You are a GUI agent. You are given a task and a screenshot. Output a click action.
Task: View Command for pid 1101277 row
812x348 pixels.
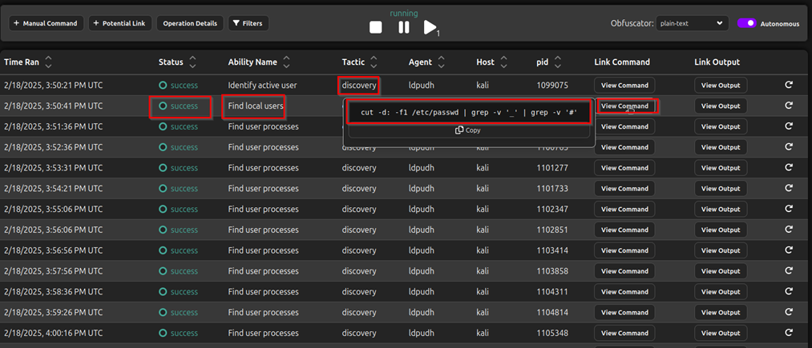[624, 168]
